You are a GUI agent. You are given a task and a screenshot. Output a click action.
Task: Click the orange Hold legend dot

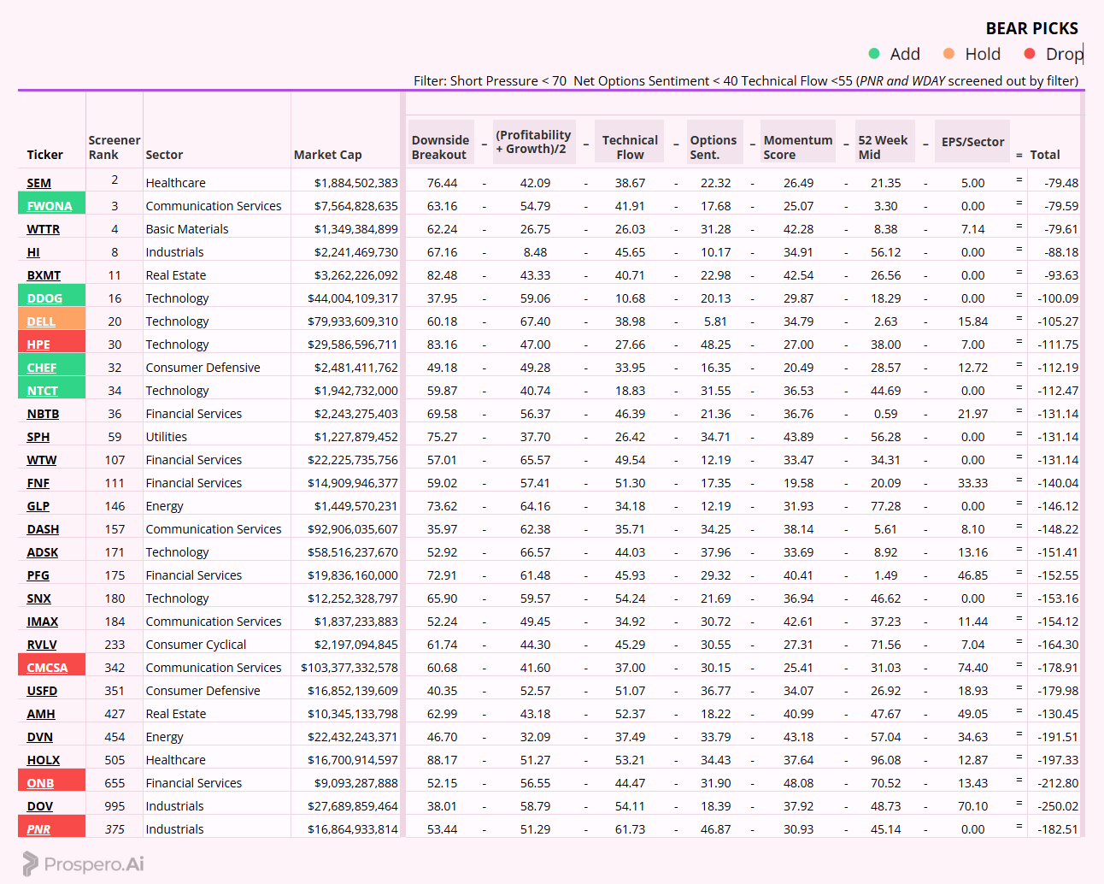[948, 54]
